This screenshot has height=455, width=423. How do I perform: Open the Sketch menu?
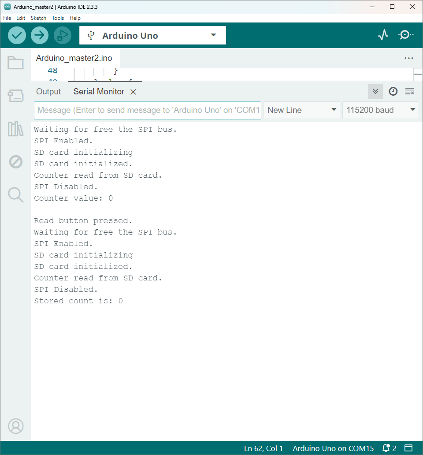(39, 18)
